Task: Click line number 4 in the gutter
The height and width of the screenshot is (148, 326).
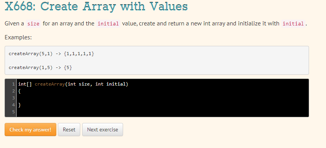Action: point(13,105)
